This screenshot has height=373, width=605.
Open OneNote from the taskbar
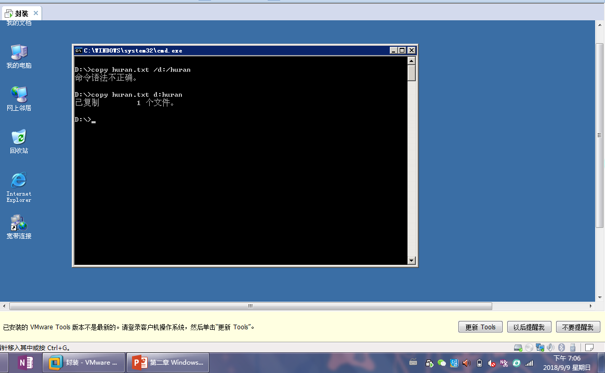[25, 363]
